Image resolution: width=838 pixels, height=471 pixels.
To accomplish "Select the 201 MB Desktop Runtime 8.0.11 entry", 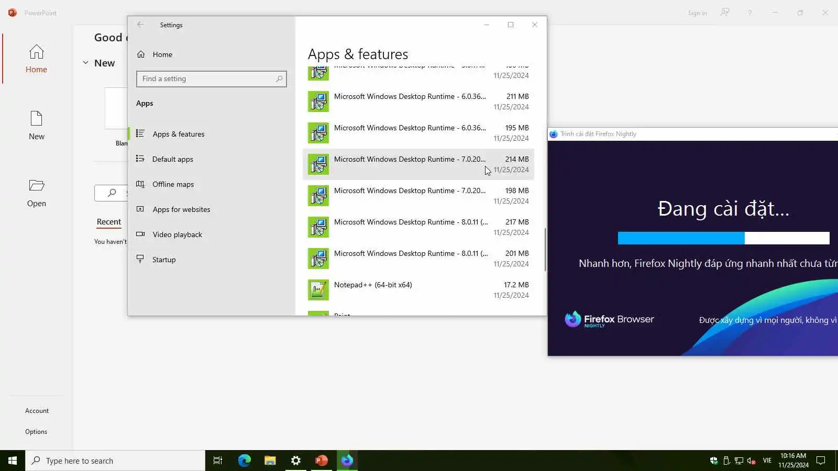I will click(x=418, y=259).
